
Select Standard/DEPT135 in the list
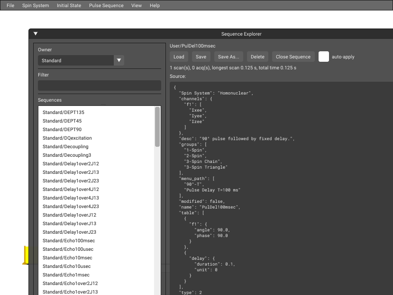[x=64, y=112]
